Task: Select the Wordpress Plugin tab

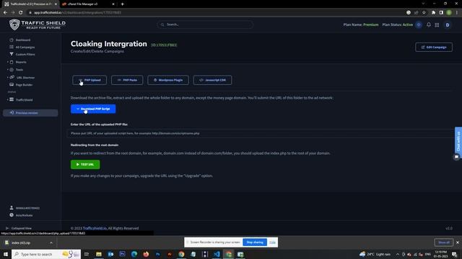Action: [168, 80]
